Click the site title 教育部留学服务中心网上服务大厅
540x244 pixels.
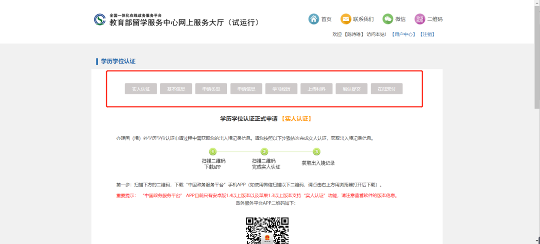coord(184,22)
